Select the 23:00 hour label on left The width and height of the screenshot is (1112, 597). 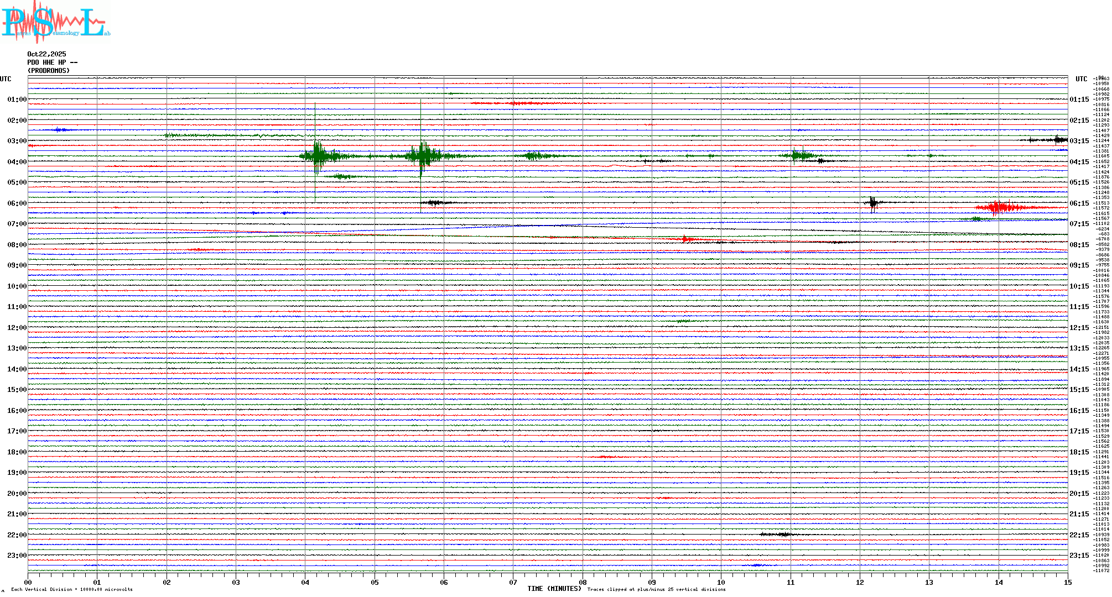pyautogui.click(x=17, y=556)
